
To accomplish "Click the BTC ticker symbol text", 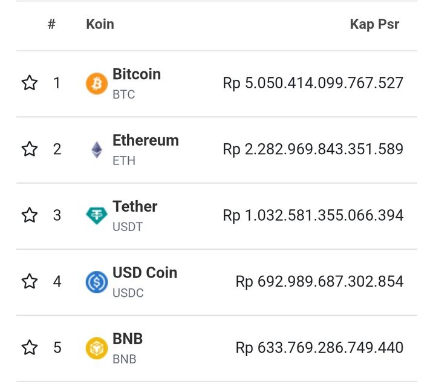I will (123, 95).
